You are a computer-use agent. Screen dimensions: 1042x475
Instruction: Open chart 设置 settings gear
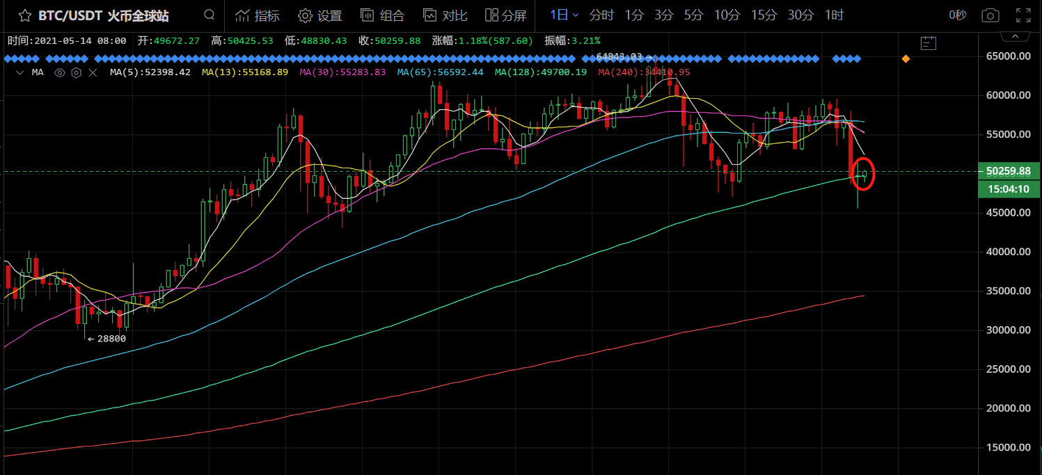point(319,15)
